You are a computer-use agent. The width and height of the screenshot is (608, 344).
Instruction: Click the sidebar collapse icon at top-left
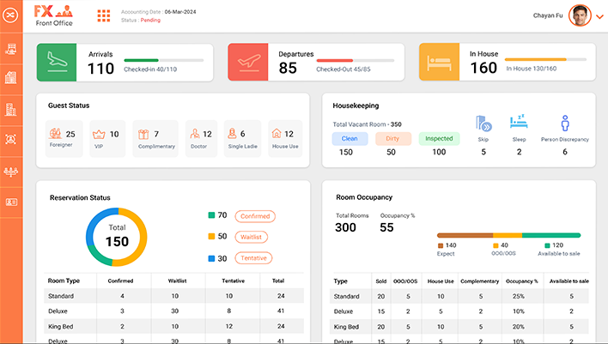(x=11, y=15)
